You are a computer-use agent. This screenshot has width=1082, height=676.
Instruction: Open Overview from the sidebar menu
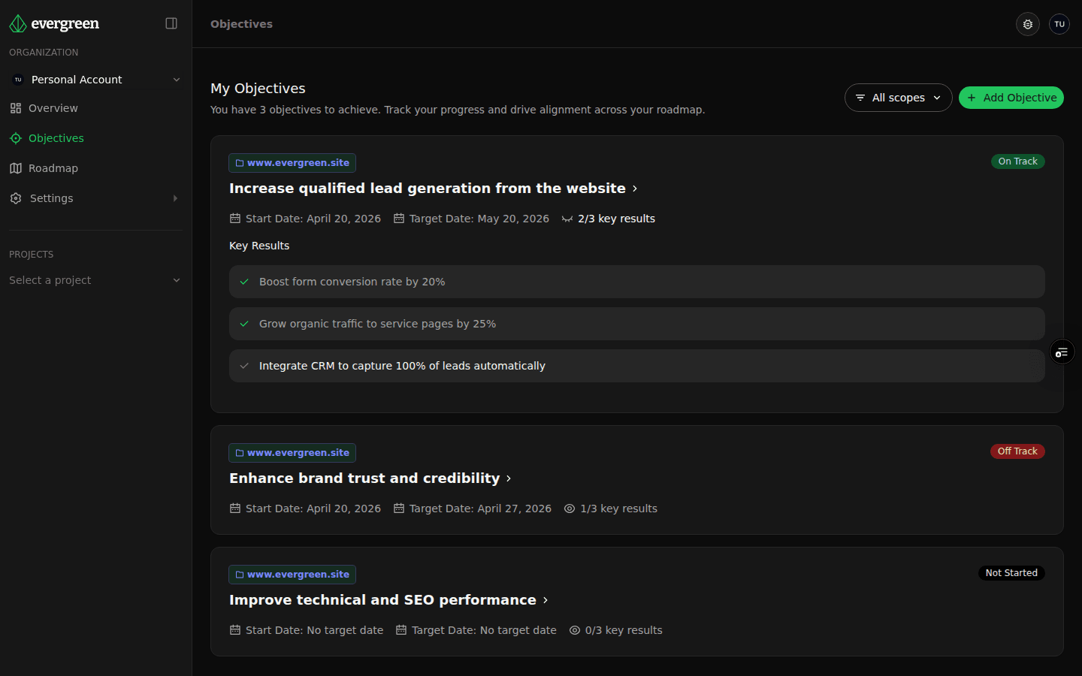(52, 107)
